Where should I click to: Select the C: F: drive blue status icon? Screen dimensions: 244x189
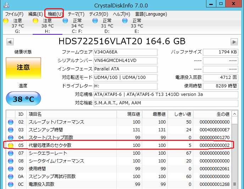65,21
